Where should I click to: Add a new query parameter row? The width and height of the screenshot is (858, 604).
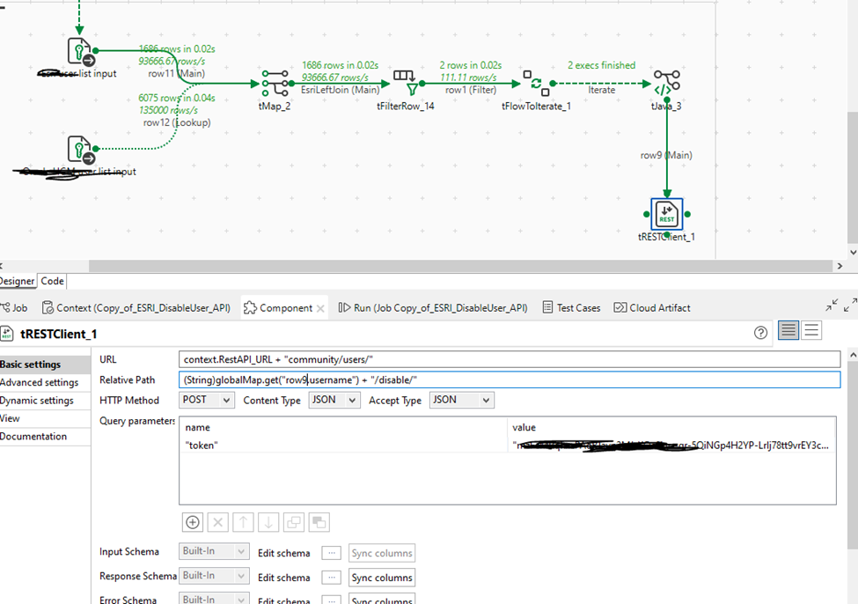pyautogui.click(x=192, y=522)
